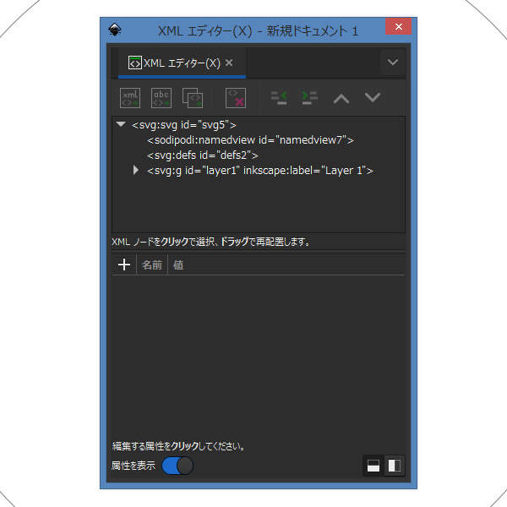Image resolution: width=507 pixels, height=507 pixels.
Task: Add a new attribute with plus button
Action: tap(124, 264)
